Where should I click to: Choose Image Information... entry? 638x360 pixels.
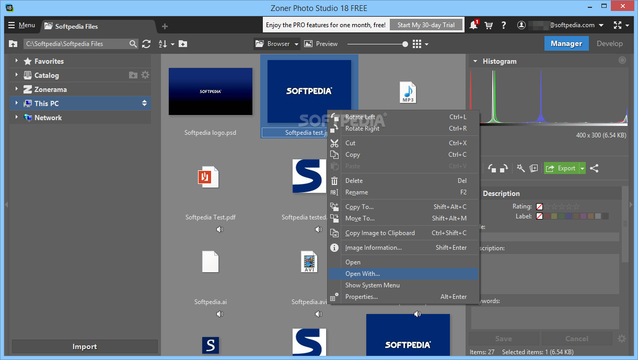403,248
